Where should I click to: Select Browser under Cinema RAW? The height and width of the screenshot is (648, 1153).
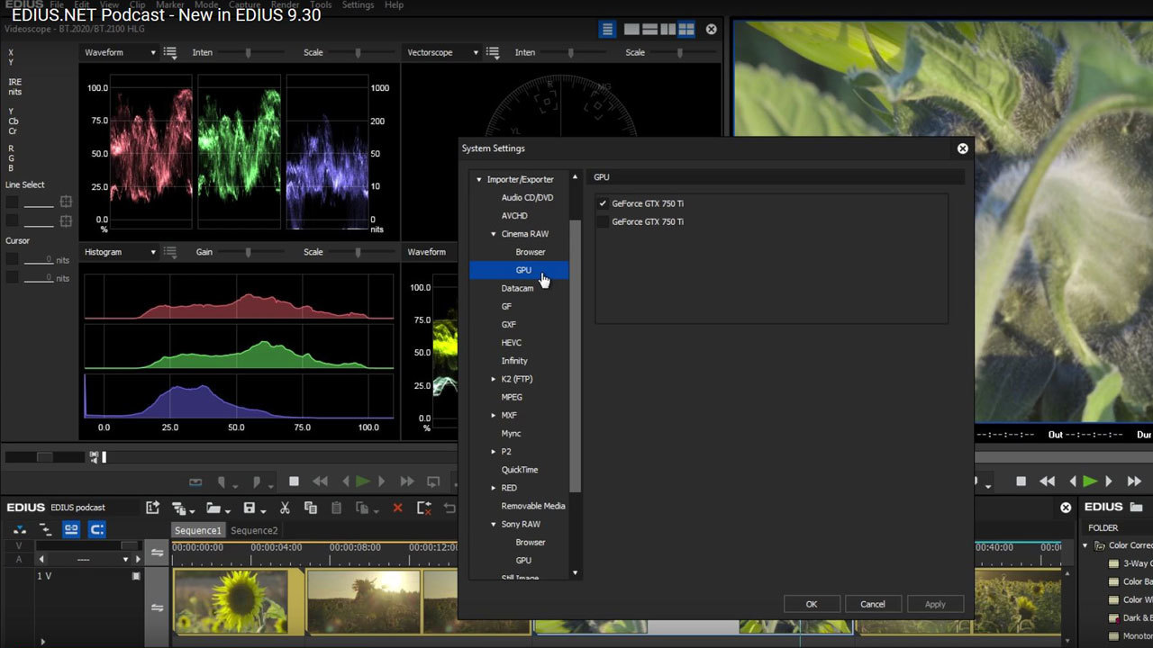pyautogui.click(x=531, y=252)
